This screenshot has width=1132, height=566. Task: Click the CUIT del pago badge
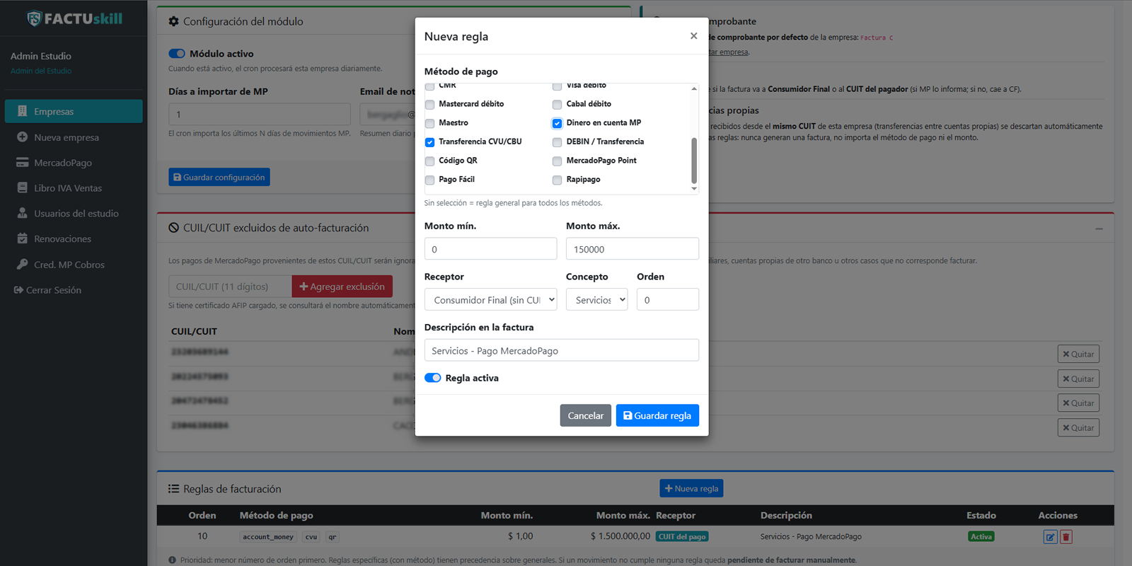pos(682,536)
